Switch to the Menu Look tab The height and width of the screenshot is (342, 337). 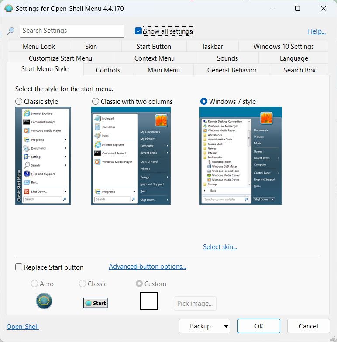[39, 46]
